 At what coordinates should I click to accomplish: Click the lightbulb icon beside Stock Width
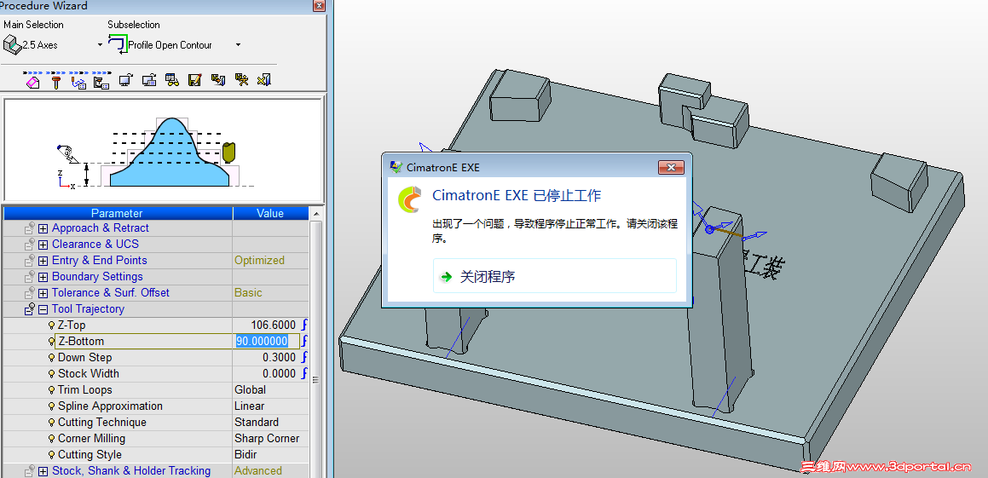(52, 374)
